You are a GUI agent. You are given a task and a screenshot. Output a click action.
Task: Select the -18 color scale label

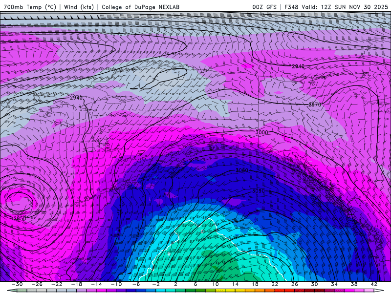click(x=77, y=284)
